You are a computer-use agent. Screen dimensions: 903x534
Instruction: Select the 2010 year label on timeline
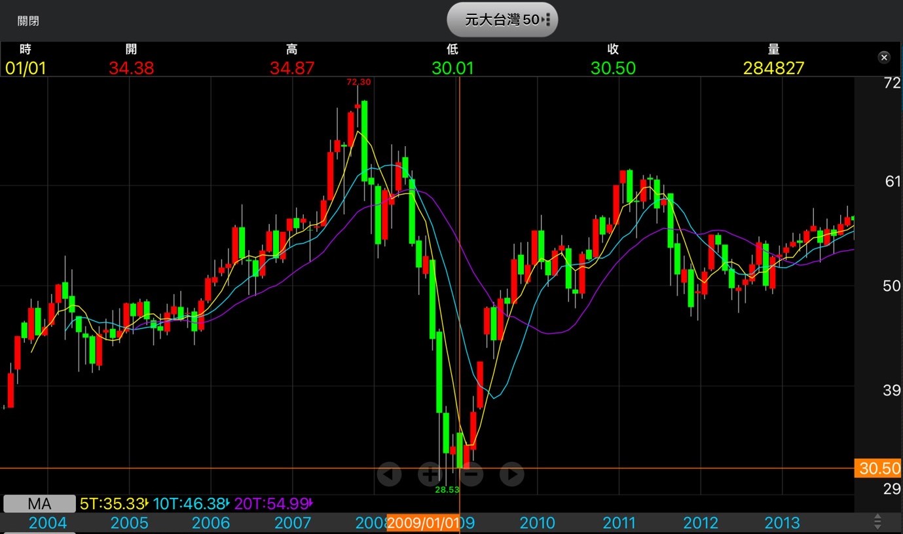538,523
